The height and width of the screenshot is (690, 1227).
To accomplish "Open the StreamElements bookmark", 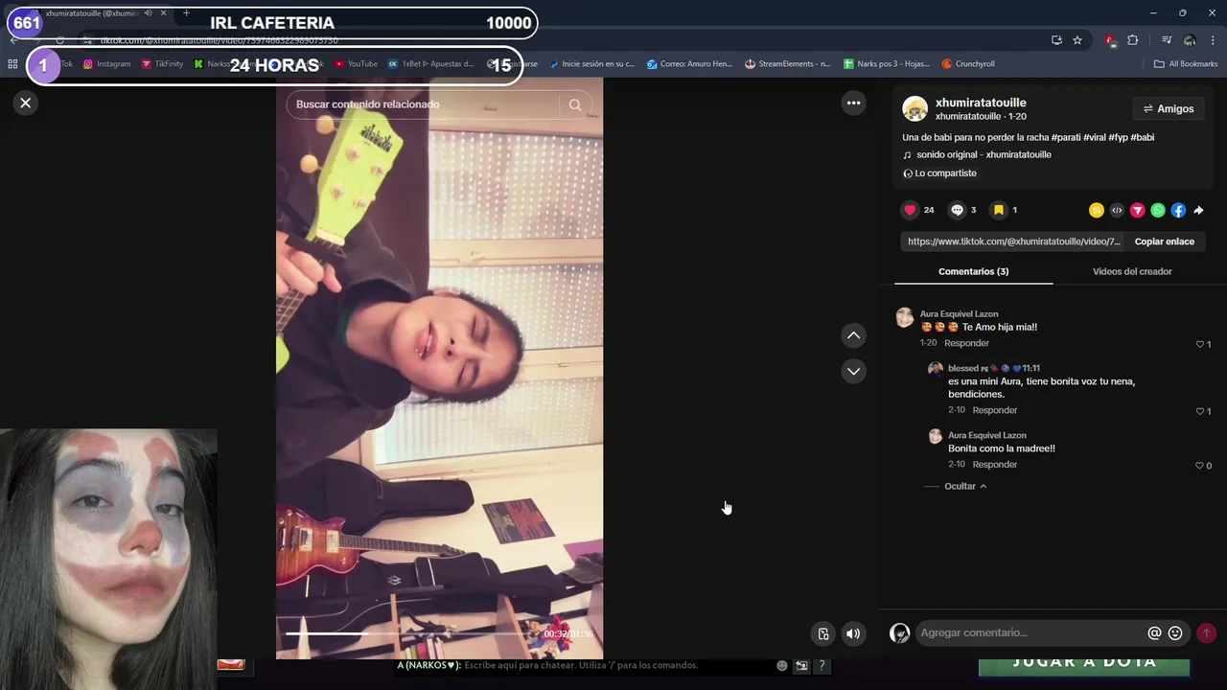I will coord(788,64).
